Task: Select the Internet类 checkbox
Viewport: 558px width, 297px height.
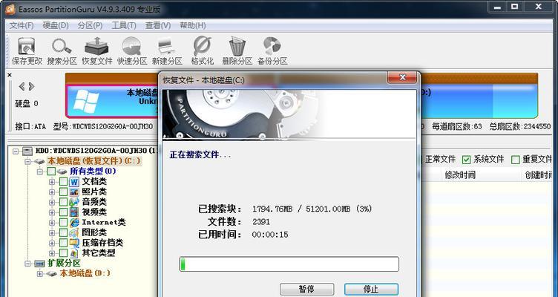Action: click(63, 223)
